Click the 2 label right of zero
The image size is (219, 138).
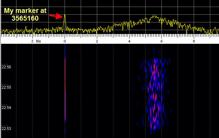click(x=97, y=41)
